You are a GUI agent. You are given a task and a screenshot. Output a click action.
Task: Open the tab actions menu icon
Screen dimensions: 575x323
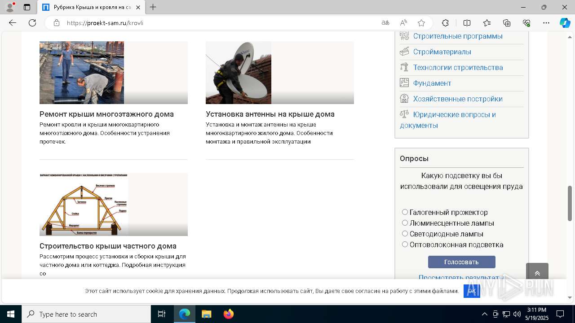[27, 7]
